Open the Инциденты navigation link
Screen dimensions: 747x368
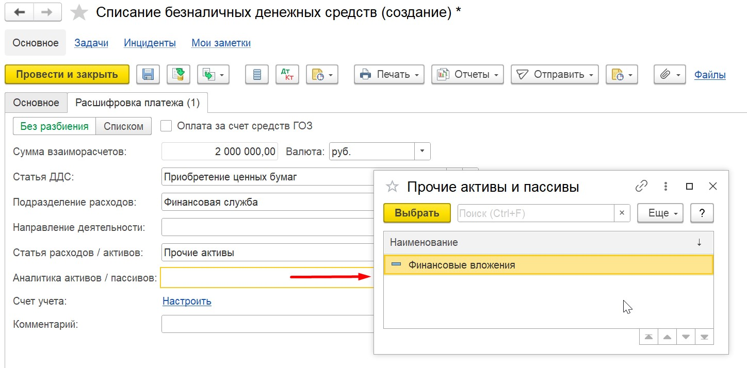click(150, 43)
